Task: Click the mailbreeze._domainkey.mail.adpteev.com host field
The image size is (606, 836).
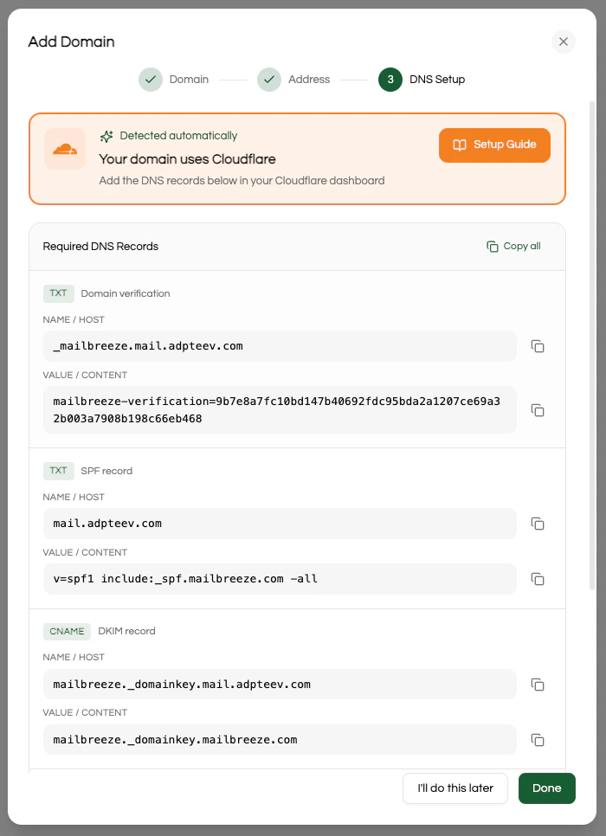Action: point(280,684)
